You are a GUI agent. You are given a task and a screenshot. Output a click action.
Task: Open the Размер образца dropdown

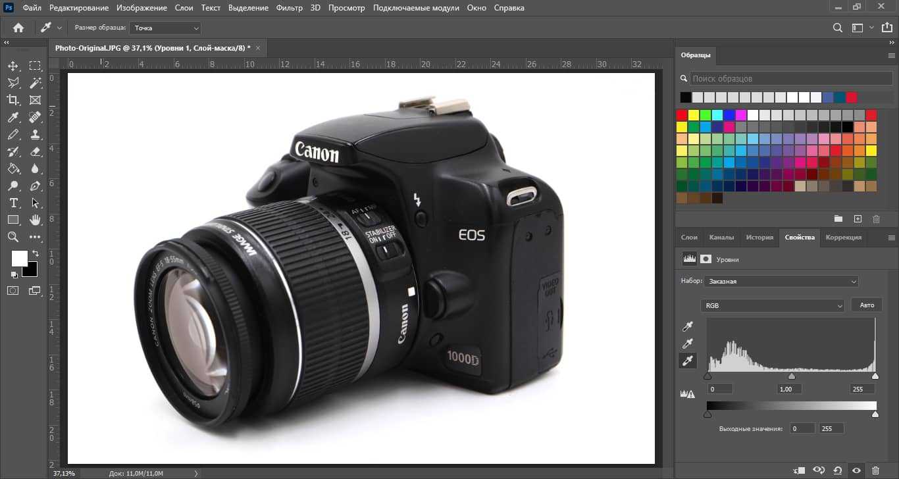click(165, 28)
